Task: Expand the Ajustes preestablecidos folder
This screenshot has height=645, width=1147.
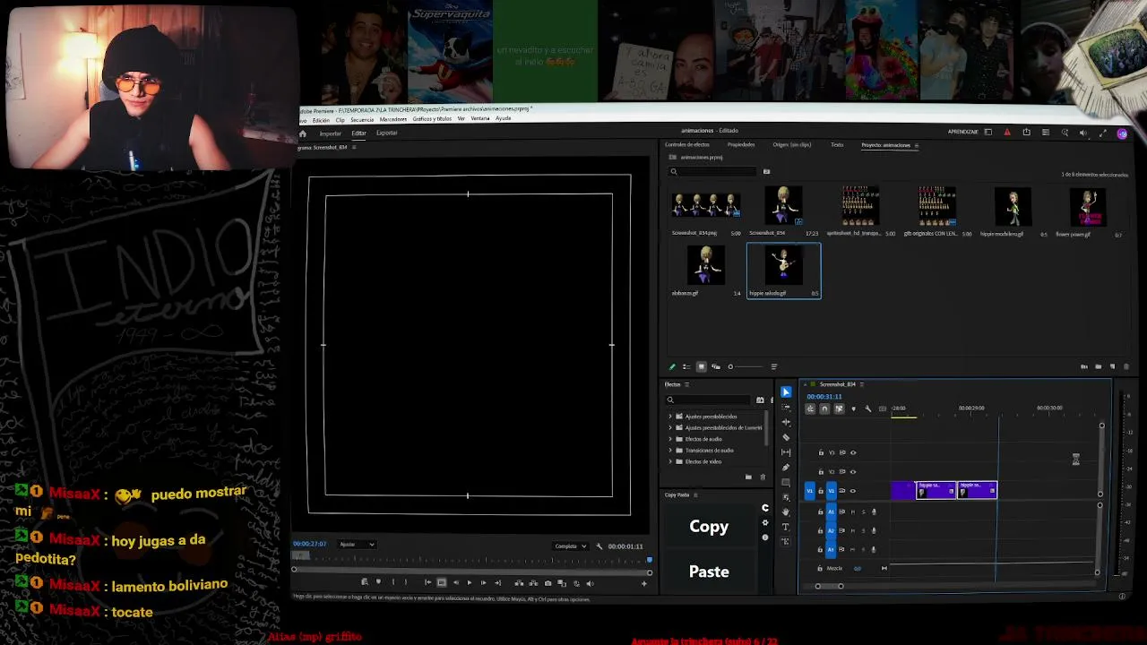Action: click(669, 417)
